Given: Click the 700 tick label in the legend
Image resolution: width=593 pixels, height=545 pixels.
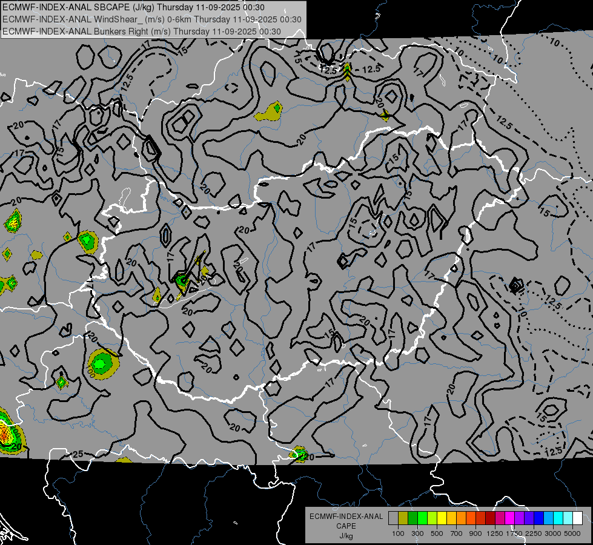Looking at the screenshot, I should click(457, 533).
